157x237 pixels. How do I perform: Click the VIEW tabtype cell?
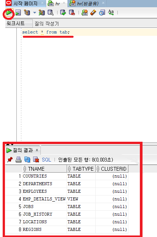[81, 199]
